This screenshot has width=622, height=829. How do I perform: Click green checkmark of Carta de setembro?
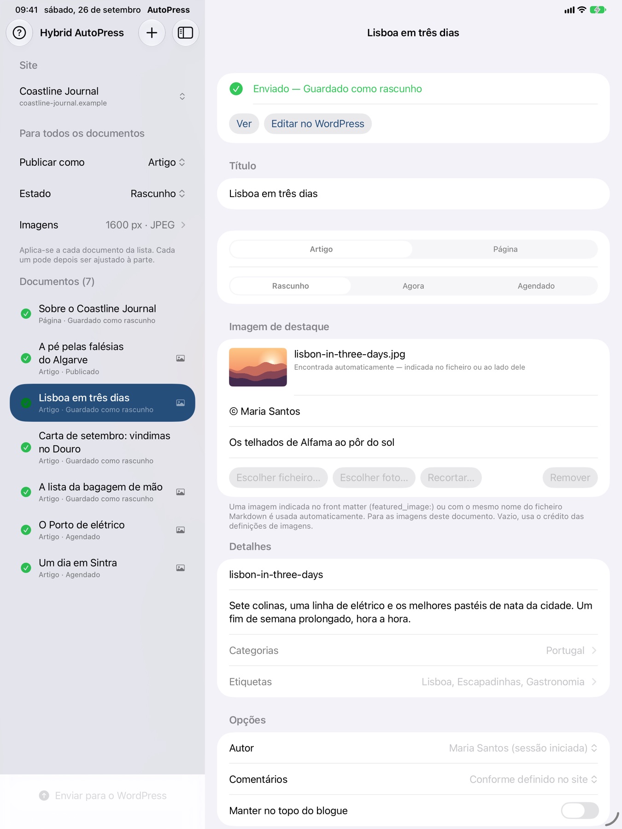click(26, 447)
